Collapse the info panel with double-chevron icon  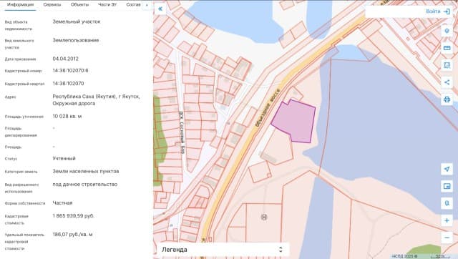[160, 9]
